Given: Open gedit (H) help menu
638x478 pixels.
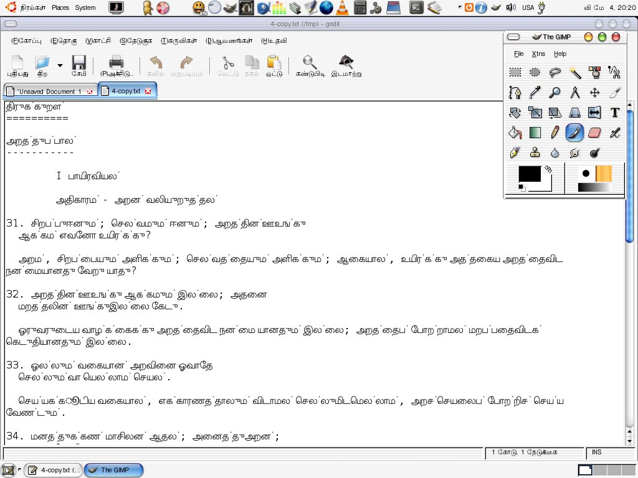Looking at the screenshot, I should 274,40.
